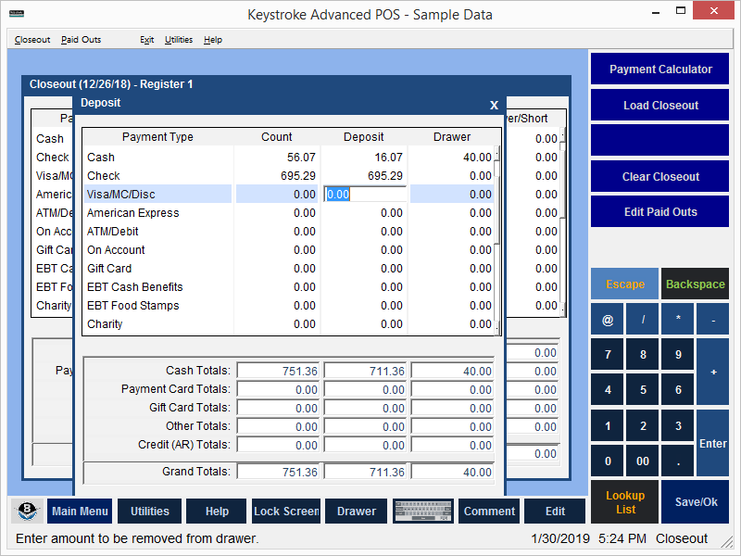This screenshot has height=556, width=741.
Task: Click the Lock Screen button
Action: (x=286, y=512)
